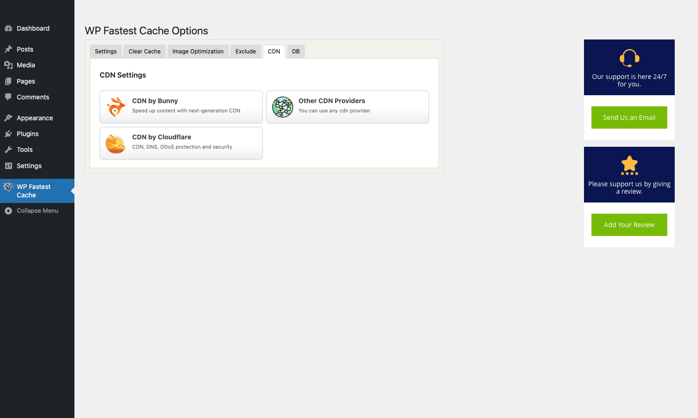Open Media in the admin menu
This screenshot has width=698, height=418.
tap(37, 65)
